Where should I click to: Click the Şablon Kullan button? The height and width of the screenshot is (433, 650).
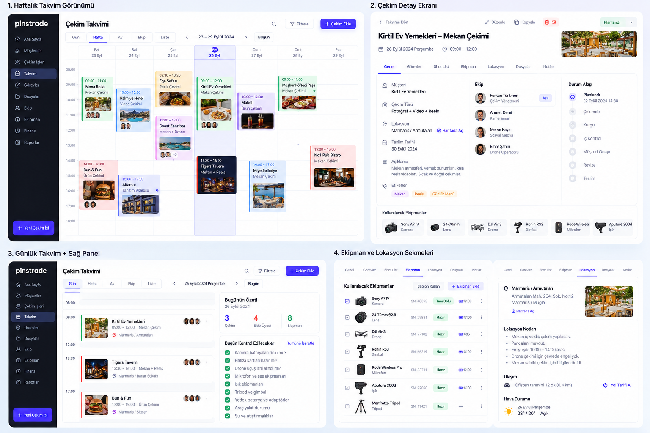coord(429,286)
